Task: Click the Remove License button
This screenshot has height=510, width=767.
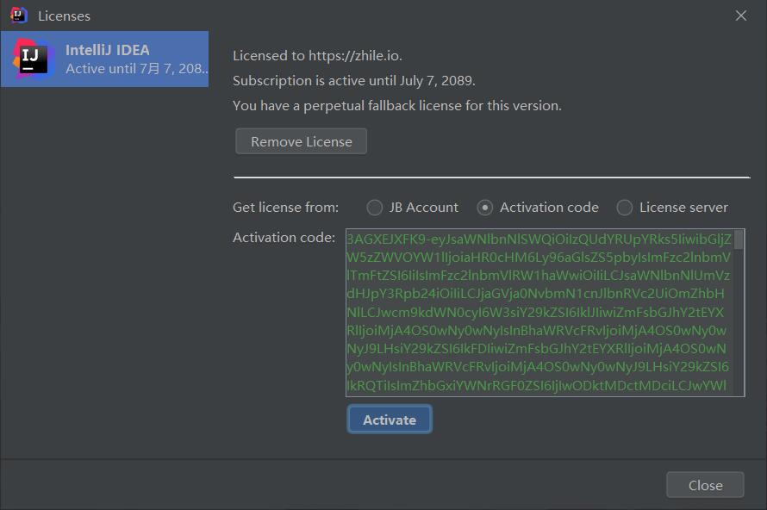Action: coord(301,141)
